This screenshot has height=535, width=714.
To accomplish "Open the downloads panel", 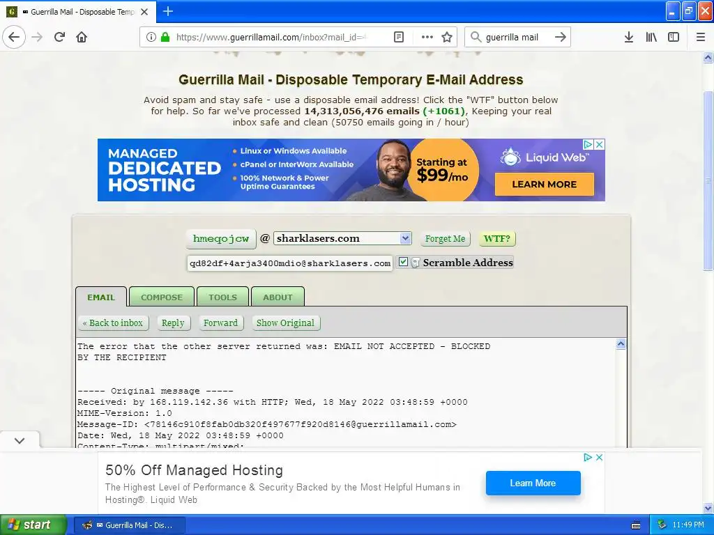I will click(629, 37).
